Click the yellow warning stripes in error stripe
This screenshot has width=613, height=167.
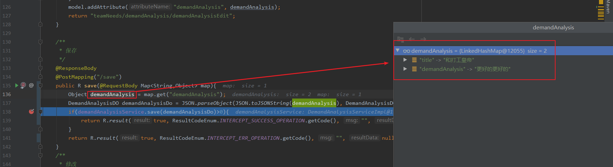[601, 13]
